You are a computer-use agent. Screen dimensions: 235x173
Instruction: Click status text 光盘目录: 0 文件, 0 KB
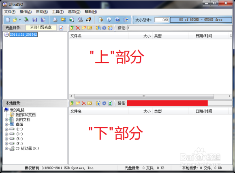pyautogui.click(x=144, y=168)
